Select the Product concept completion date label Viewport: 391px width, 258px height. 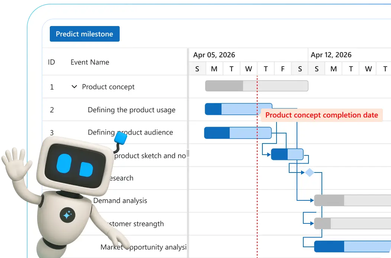point(322,115)
